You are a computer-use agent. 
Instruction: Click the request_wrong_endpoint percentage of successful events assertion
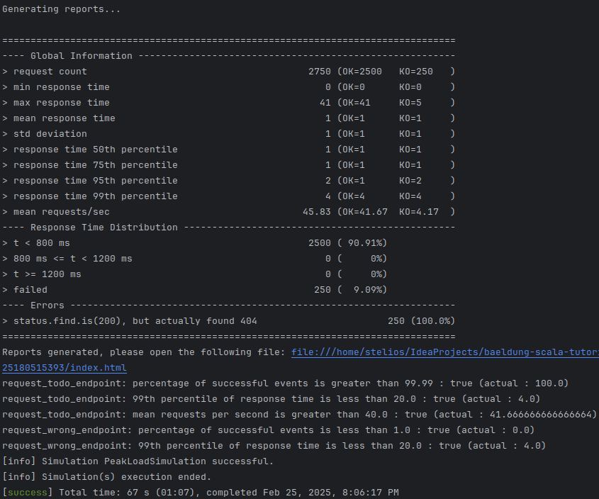click(269, 430)
